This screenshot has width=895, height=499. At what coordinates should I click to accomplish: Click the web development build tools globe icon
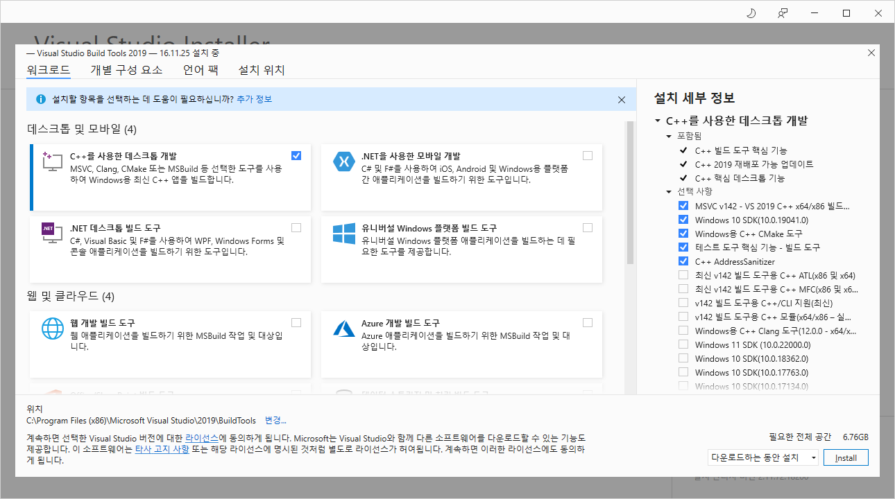(x=53, y=328)
